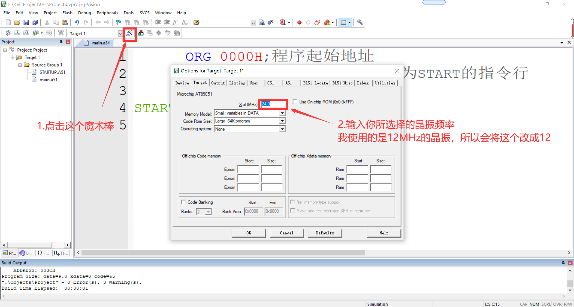Image resolution: width=574 pixels, height=307 pixels.
Task: Toggle 'far' memory type support checkbox
Action: [293, 202]
